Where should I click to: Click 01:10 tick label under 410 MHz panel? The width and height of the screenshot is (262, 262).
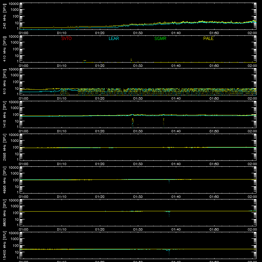[x=62, y=66]
